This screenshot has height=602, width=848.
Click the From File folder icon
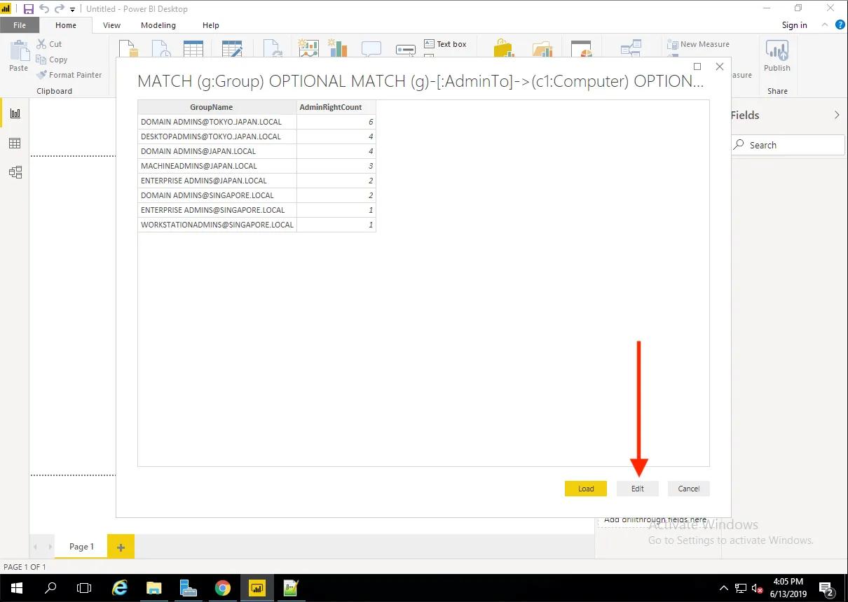(542, 48)
